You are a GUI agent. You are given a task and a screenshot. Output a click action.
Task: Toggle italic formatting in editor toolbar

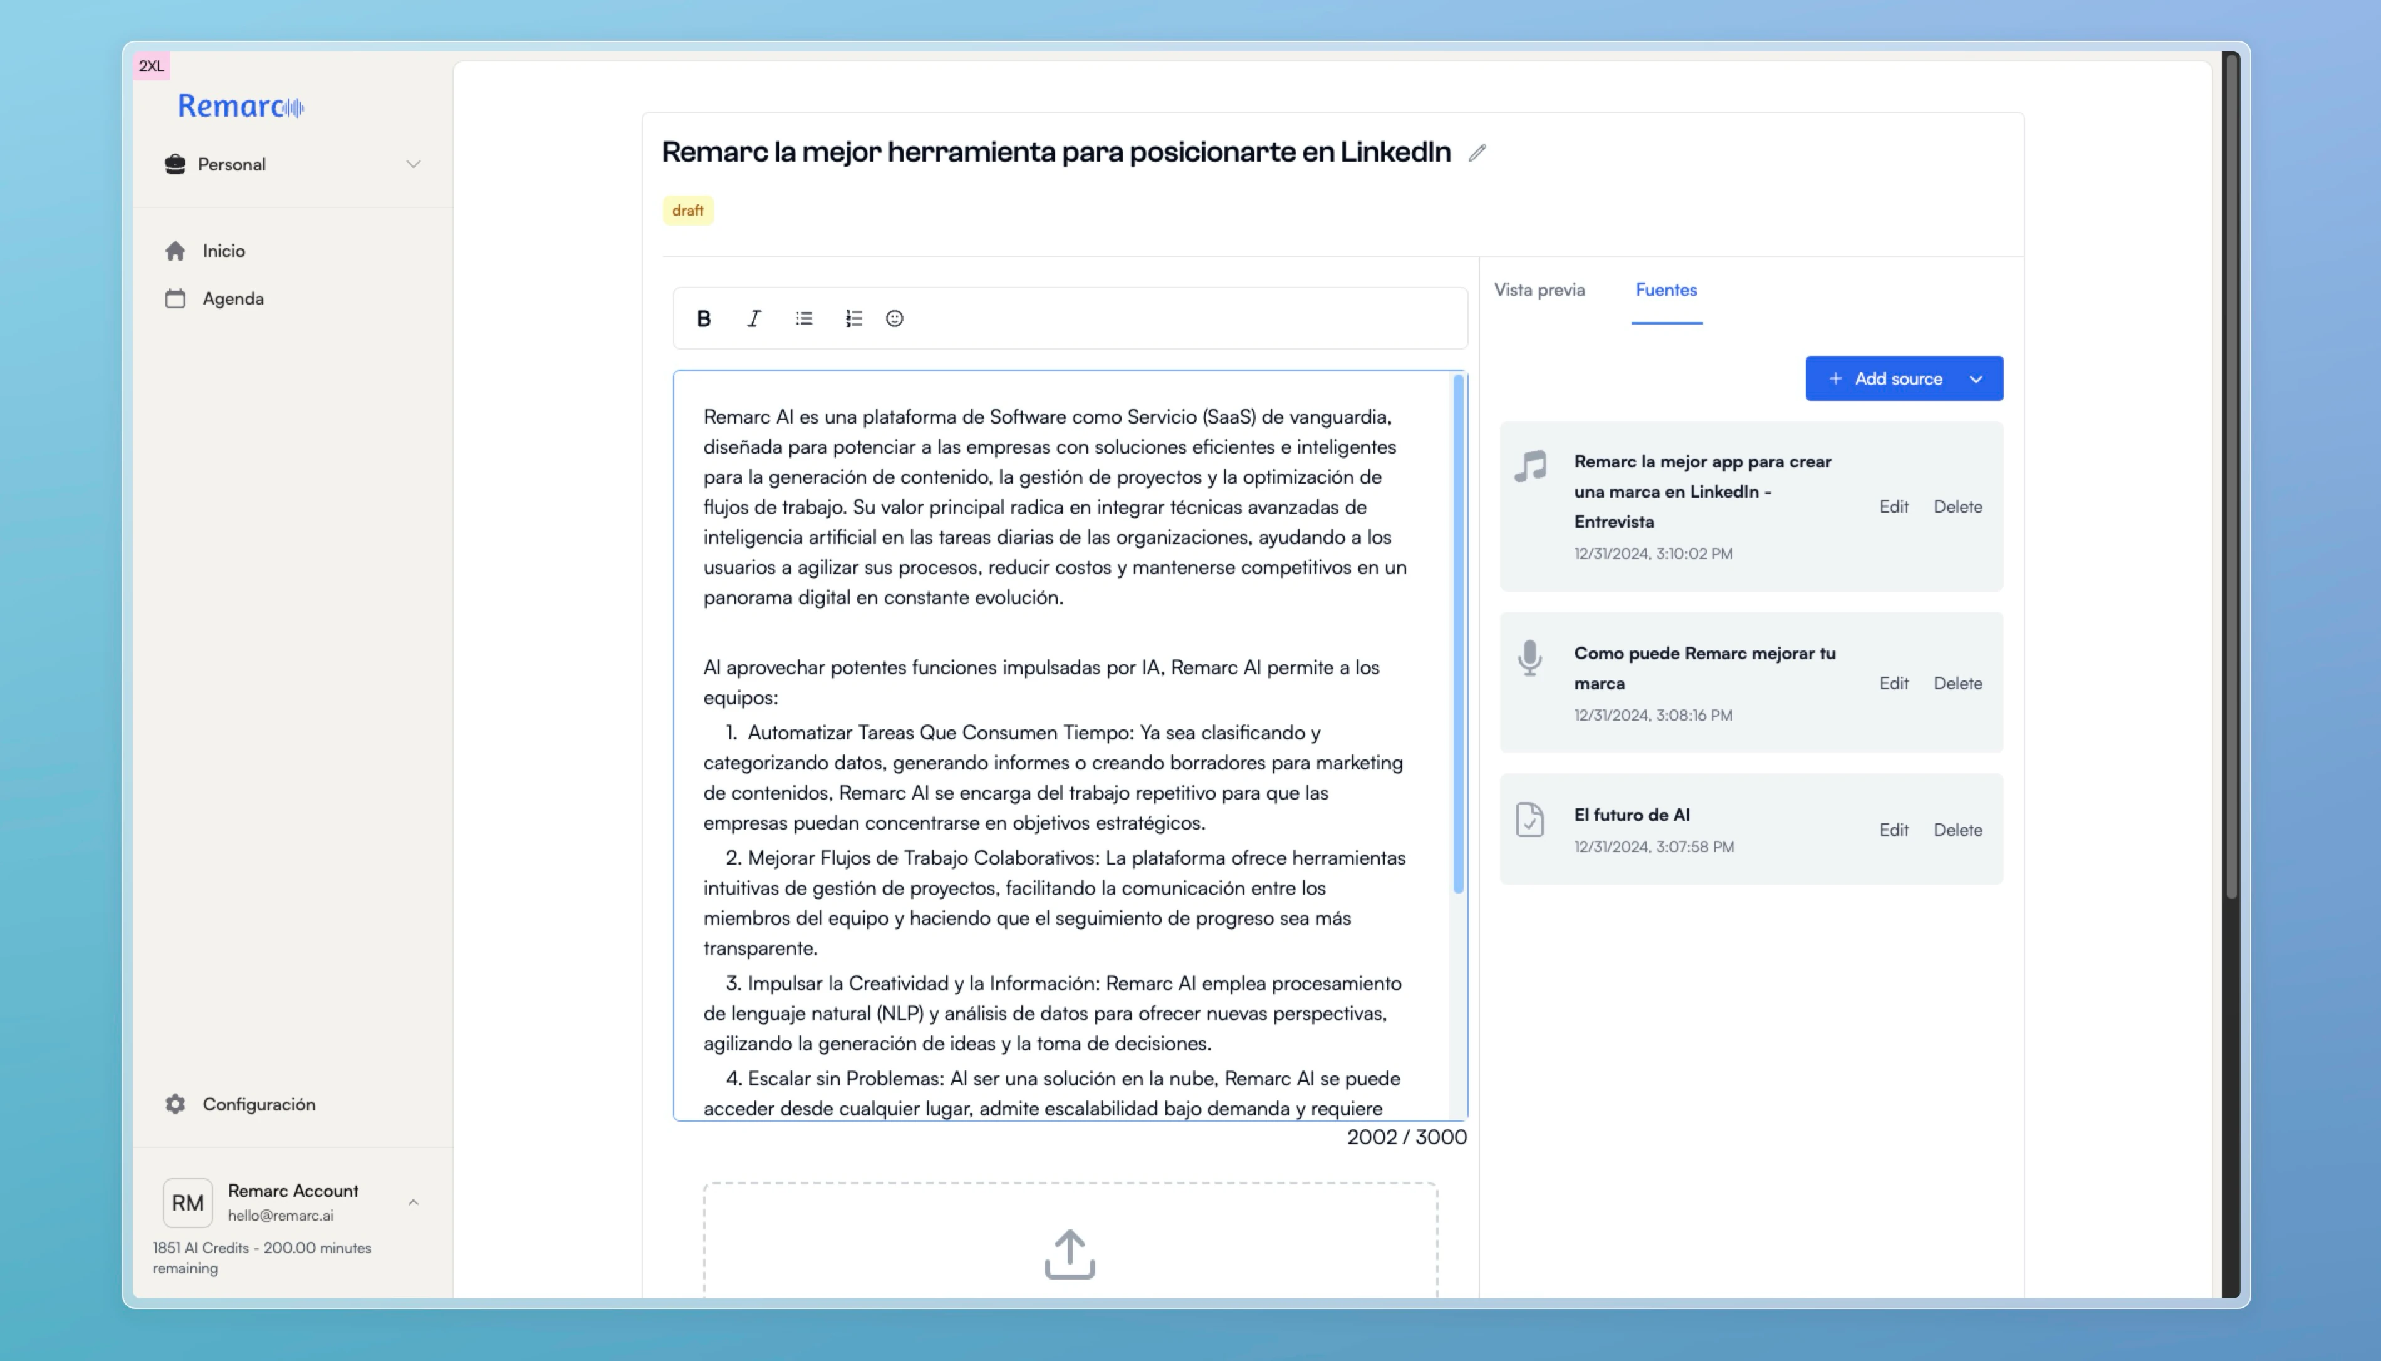click(754, 319)
